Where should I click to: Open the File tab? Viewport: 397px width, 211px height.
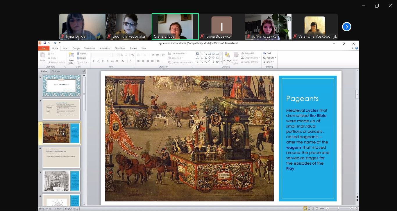click(43, 48)
